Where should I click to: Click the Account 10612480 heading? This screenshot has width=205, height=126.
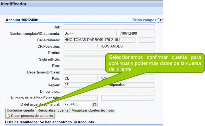22,20
